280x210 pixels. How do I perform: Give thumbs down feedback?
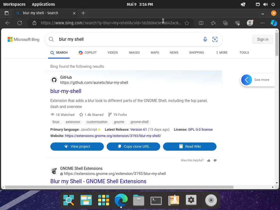point(215,160)
